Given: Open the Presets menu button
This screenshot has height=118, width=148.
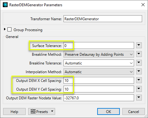Looking at the screenshot, I should coord(41,111).
